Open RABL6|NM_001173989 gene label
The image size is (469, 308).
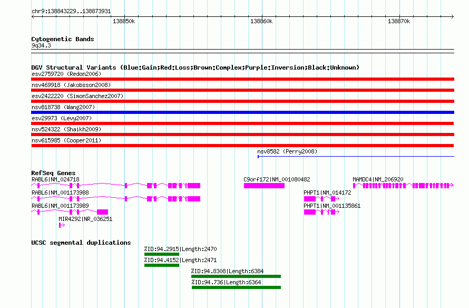[60, 206]
